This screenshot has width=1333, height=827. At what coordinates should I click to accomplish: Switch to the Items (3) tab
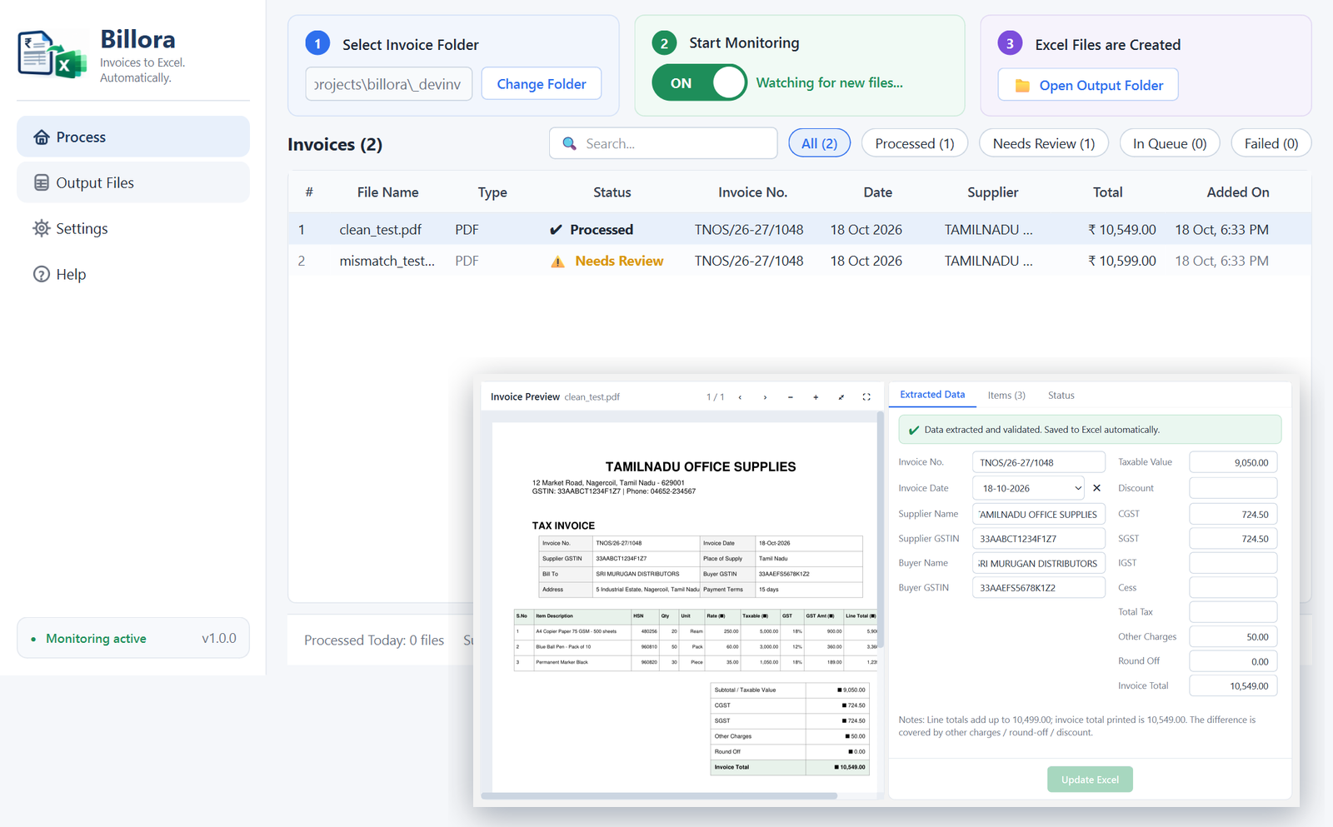tap(1006, 396)
